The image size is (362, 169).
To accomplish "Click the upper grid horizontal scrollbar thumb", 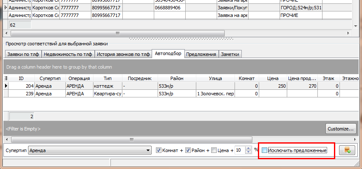I will [x=118, y=33].
